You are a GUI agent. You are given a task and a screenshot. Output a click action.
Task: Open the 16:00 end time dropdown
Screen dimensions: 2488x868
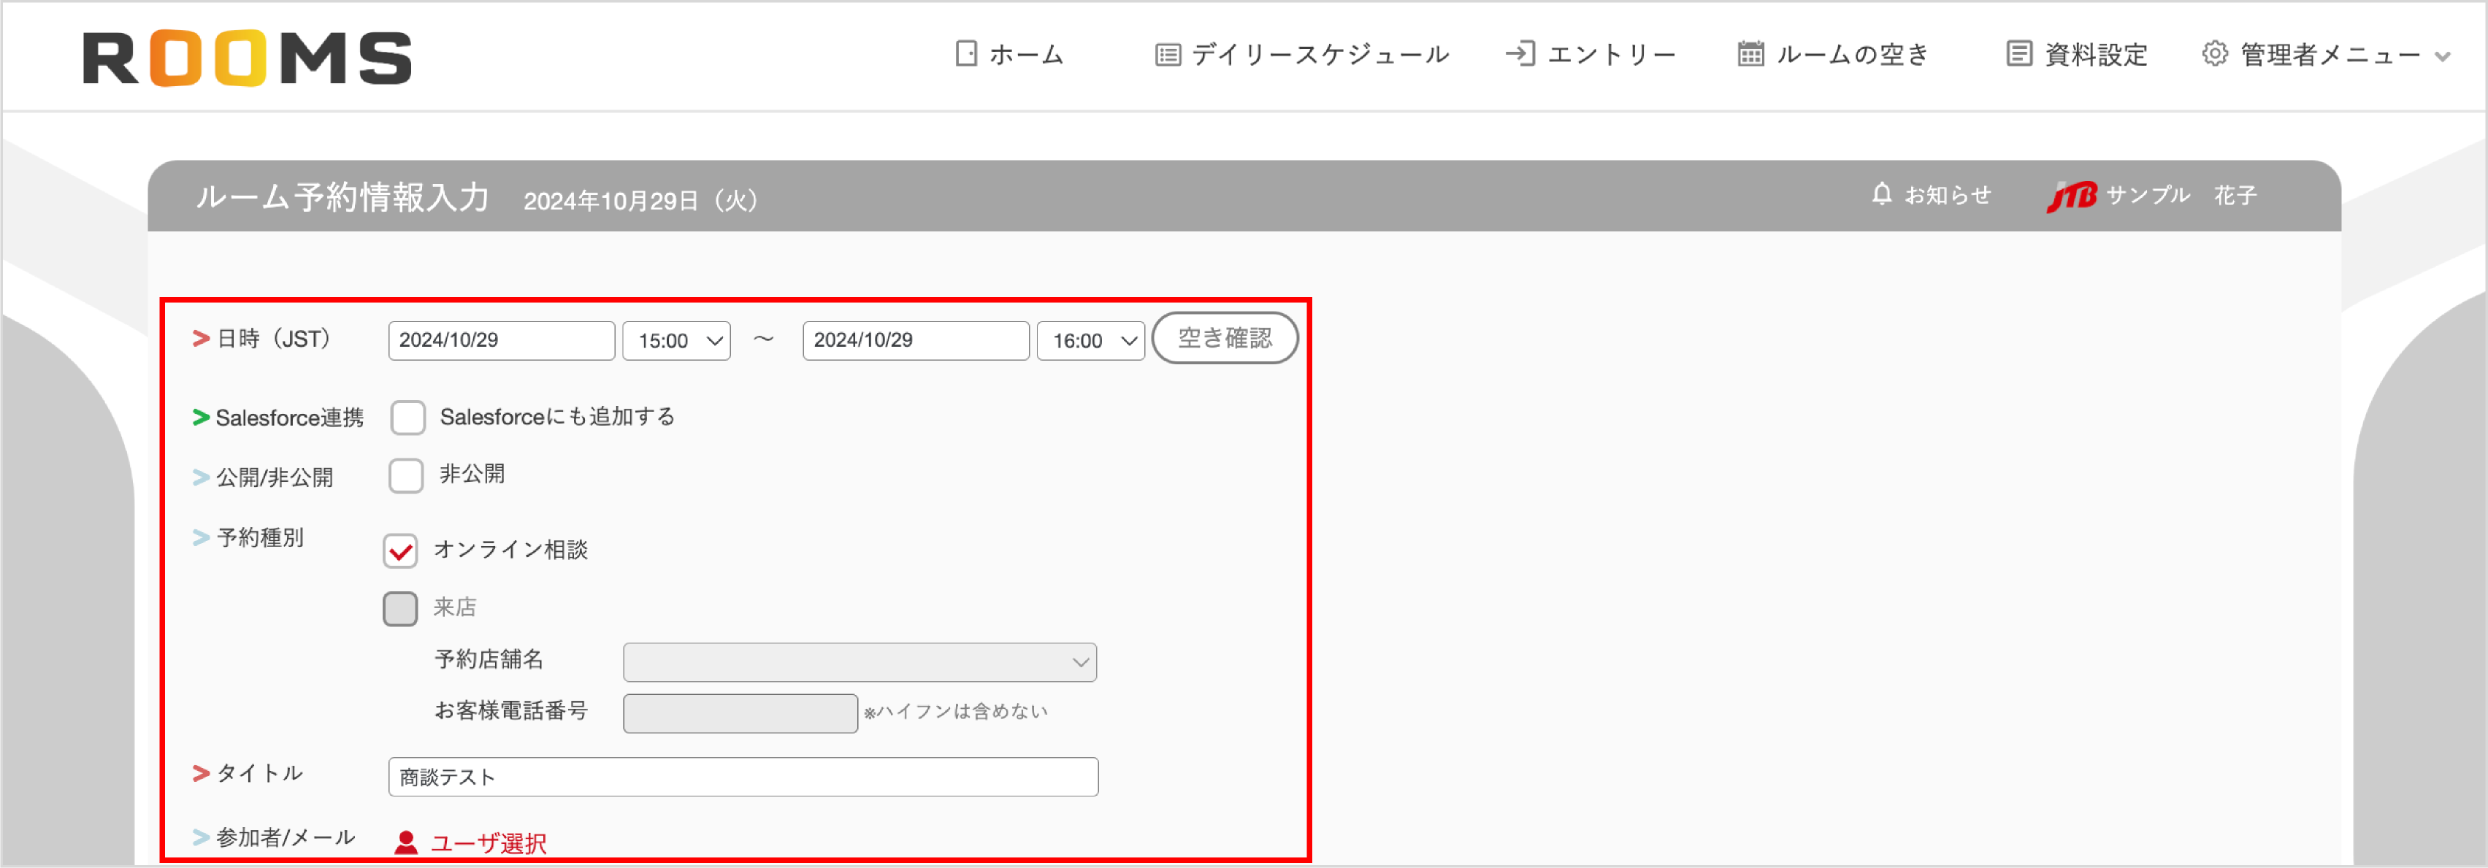[x=1090, y=340]
